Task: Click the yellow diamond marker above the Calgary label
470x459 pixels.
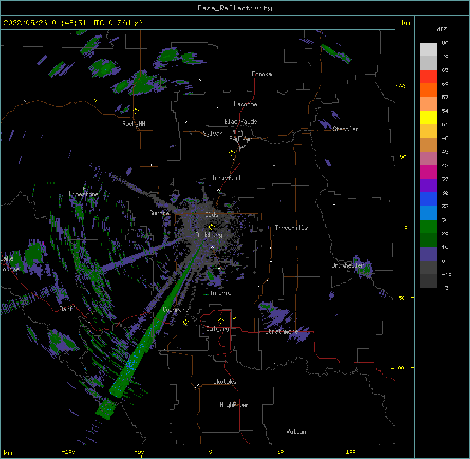Action: [x=221, y=321]
